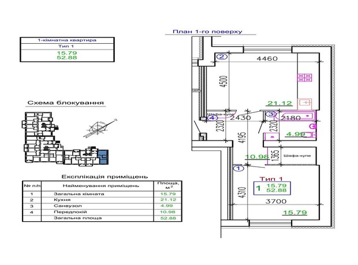Click the "Загальна площа" table row

[102, 218]
